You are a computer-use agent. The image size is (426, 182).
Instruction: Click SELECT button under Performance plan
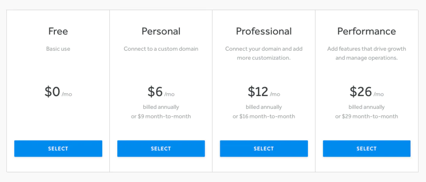click(367, 148)
